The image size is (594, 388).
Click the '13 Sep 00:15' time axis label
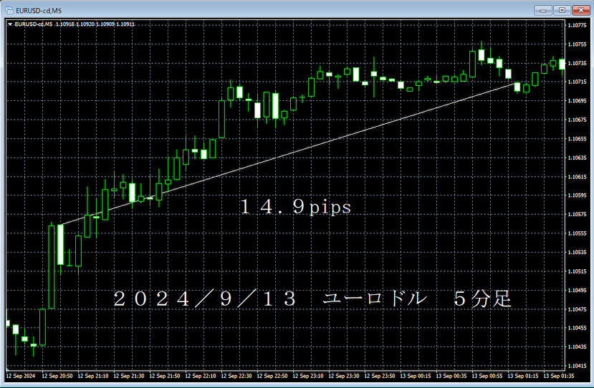click(x=416, y=376)
